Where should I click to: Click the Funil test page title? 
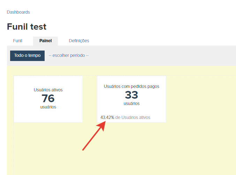[26, 27]
